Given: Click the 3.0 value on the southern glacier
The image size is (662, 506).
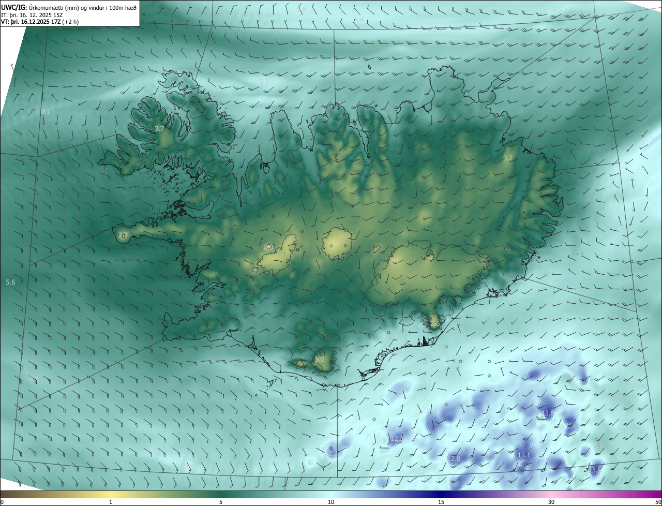Looking at the screenshot, I should [319, 359].
